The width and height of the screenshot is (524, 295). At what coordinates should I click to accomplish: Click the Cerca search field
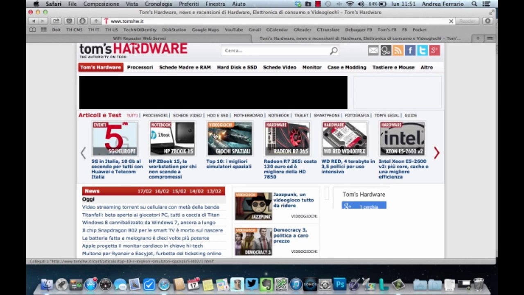pos(275,51)
